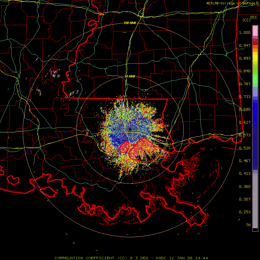Viewport: 260px width, 260px height.
Task: Click the 0.467 legend value
Action: tap(245, 161)
